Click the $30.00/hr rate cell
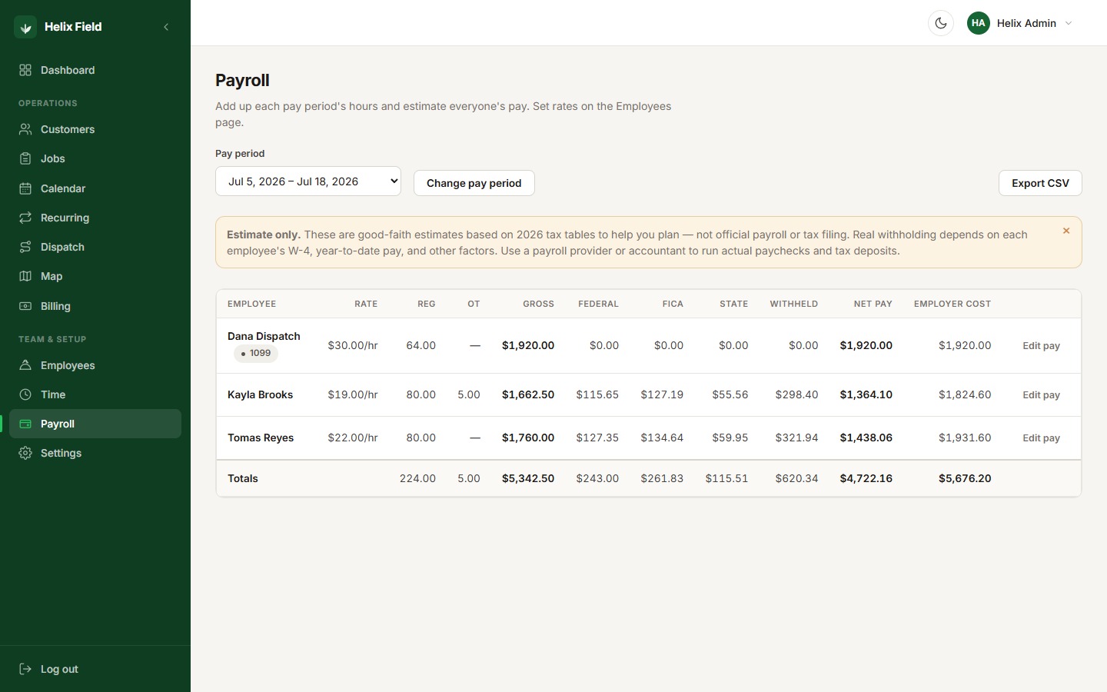The width and height of the screenshot is (1107, 692). coord(353,345)
